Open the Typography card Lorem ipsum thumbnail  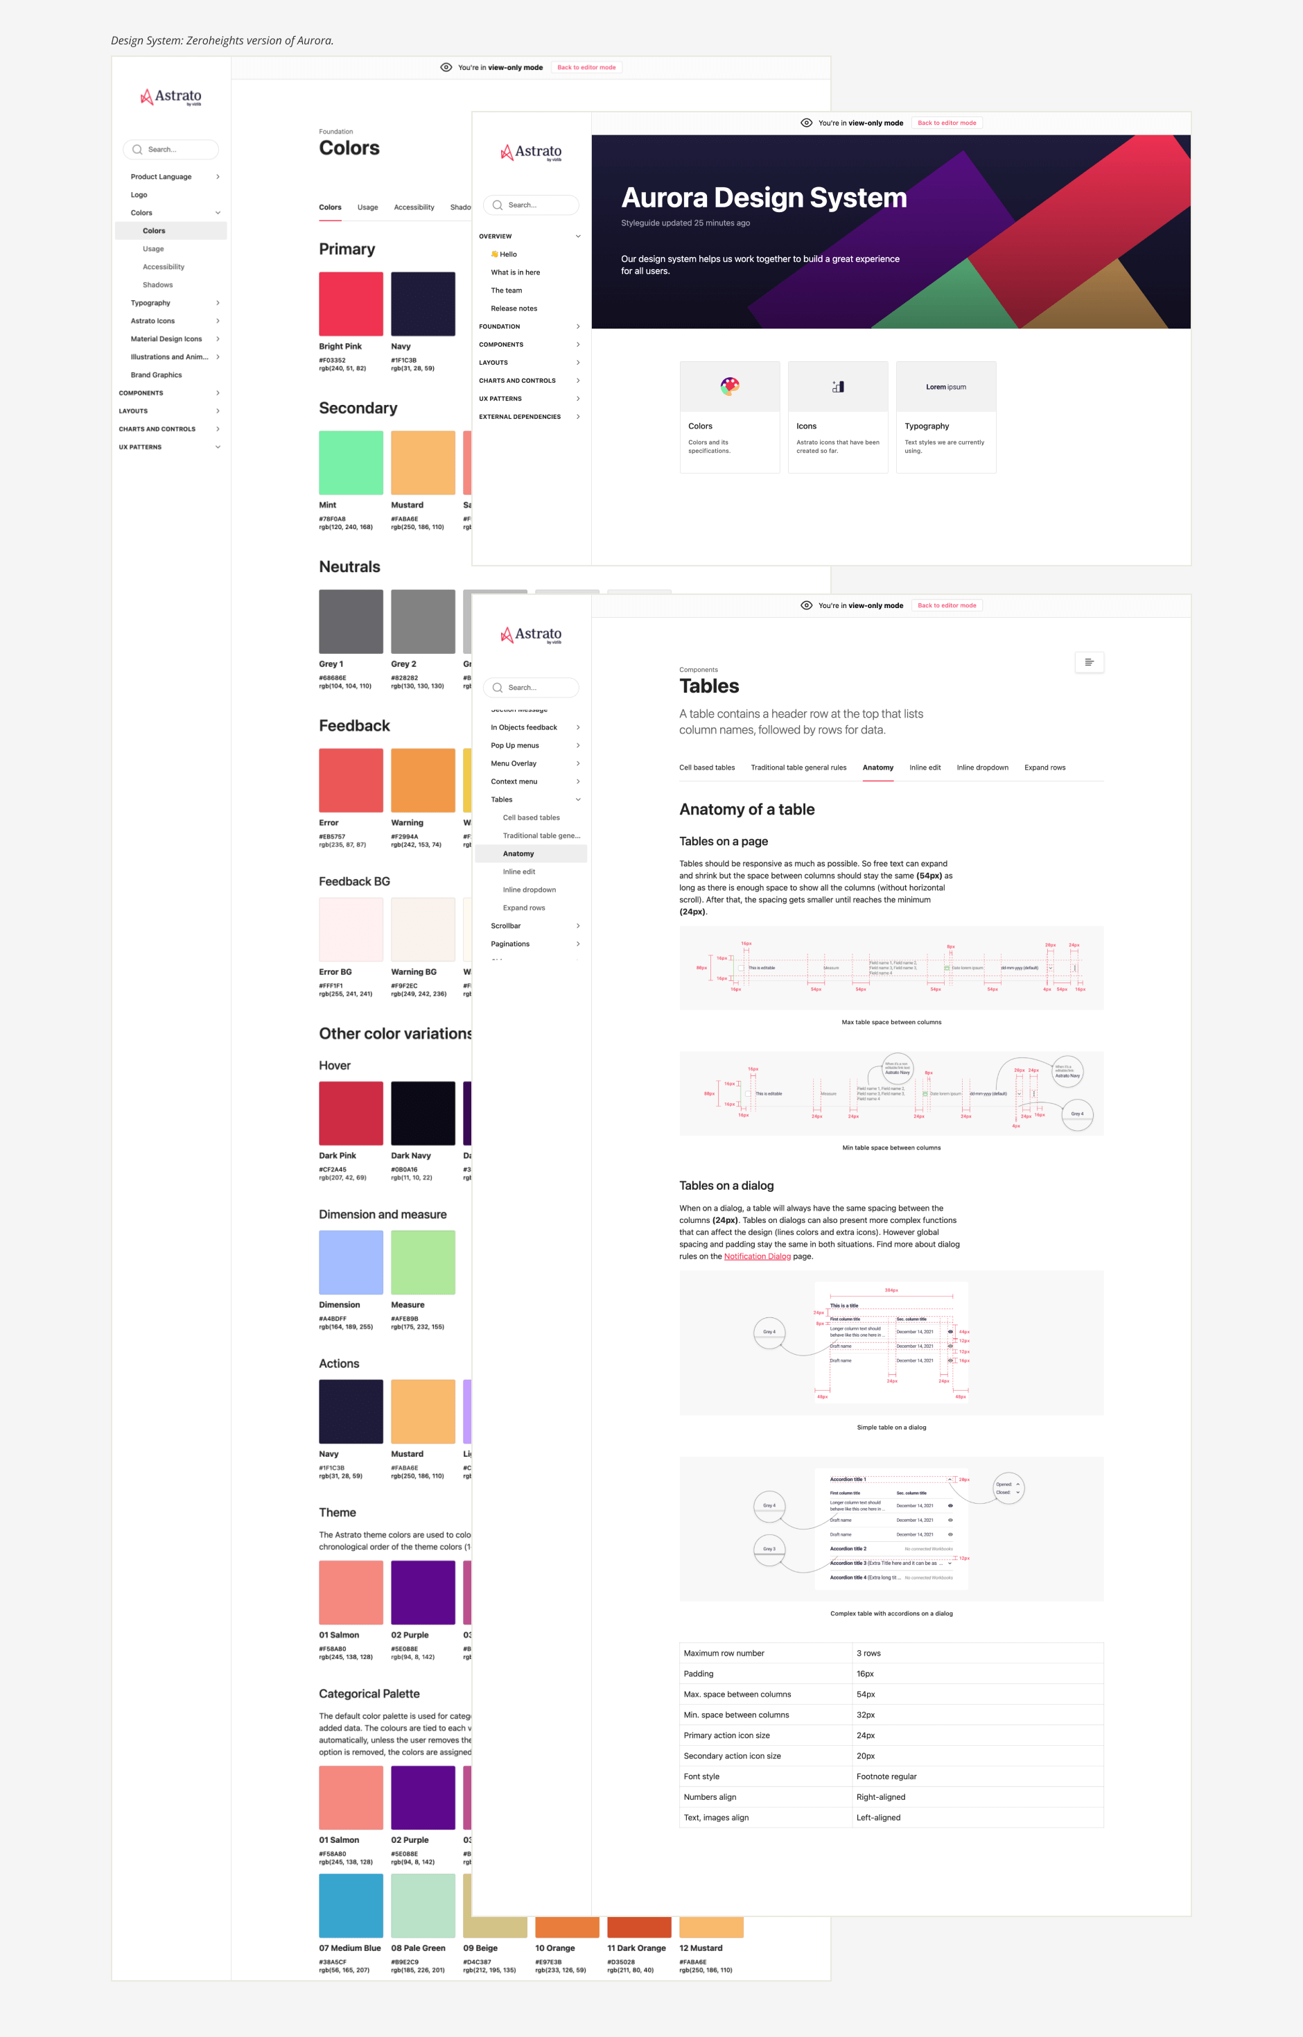(946, 387)
